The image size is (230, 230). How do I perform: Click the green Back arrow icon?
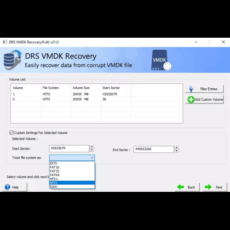(180, 187)
